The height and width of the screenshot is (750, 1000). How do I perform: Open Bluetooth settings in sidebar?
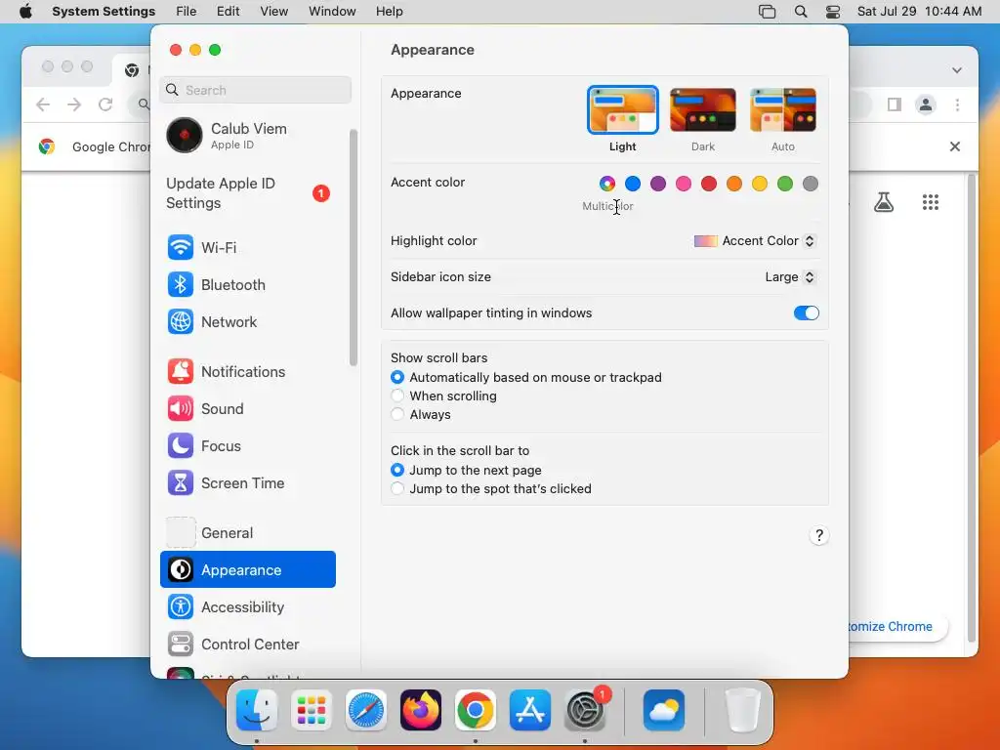[x=247, y=284]
